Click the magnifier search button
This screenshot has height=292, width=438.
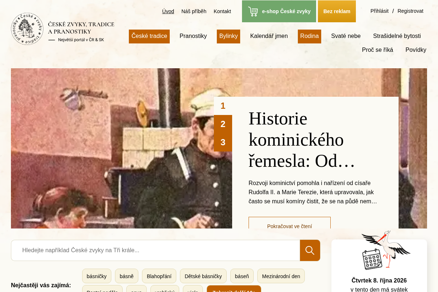310,250
